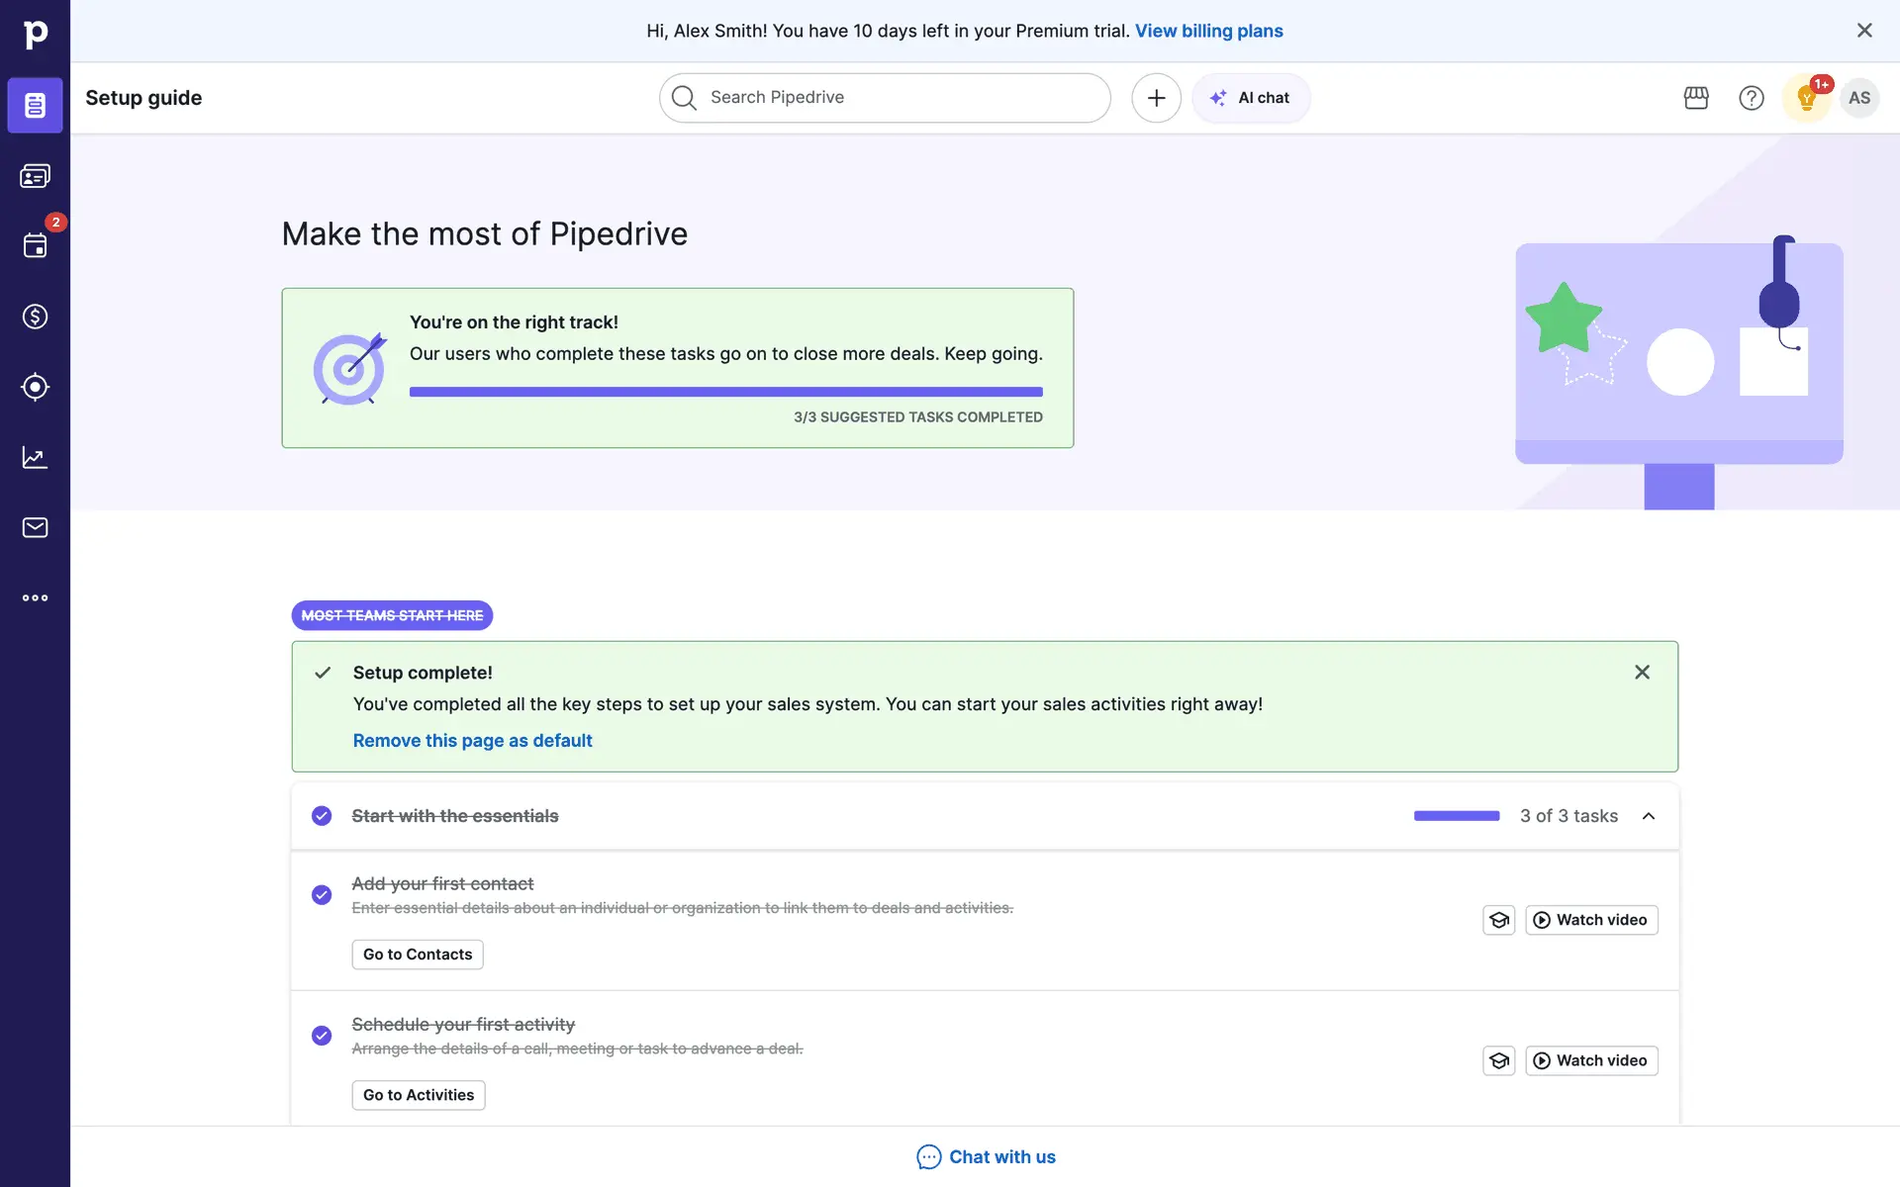Open the AS account avatar menu
The image size is (1900, 1187).
coord(1859,98)
